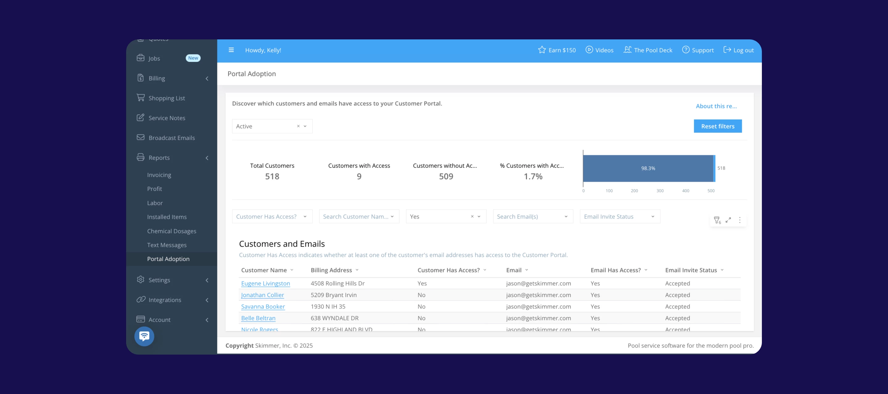The image size is (888, 394).
Task: Click the Support question mark icon
Action: click(x=686, y=50)
